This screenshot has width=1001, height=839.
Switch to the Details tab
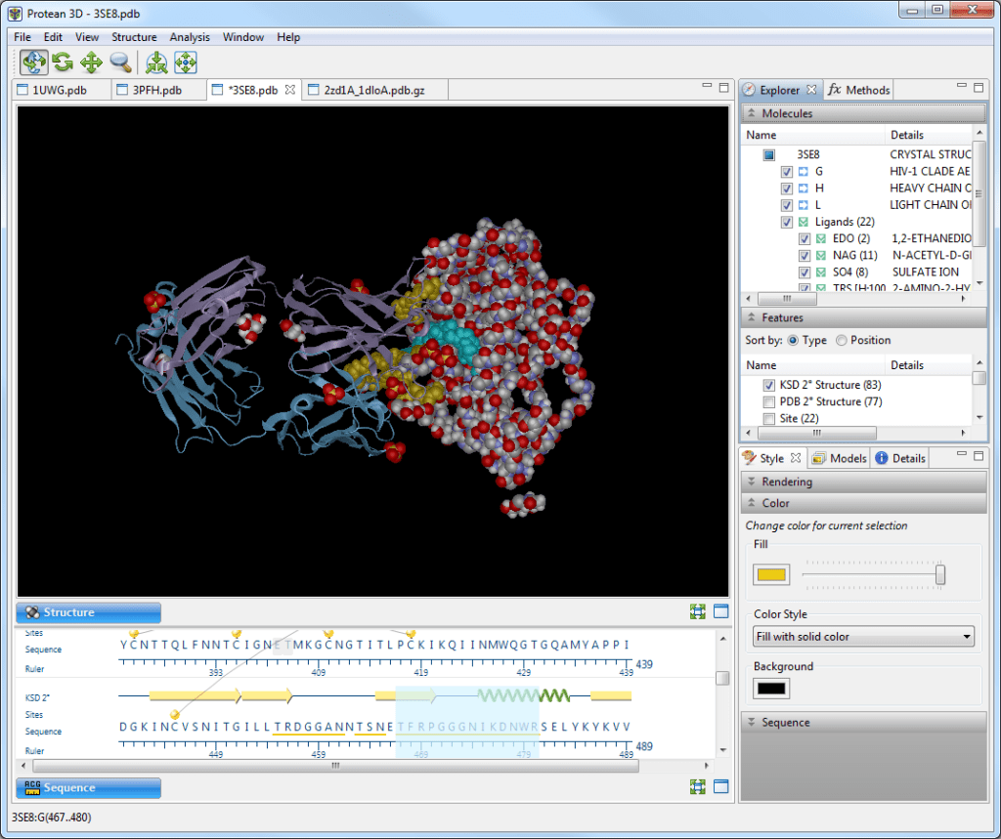(x=900, y=458)
